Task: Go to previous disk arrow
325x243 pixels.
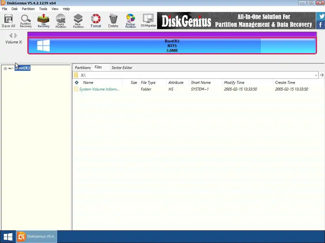Action: click(x=11, y=35)
